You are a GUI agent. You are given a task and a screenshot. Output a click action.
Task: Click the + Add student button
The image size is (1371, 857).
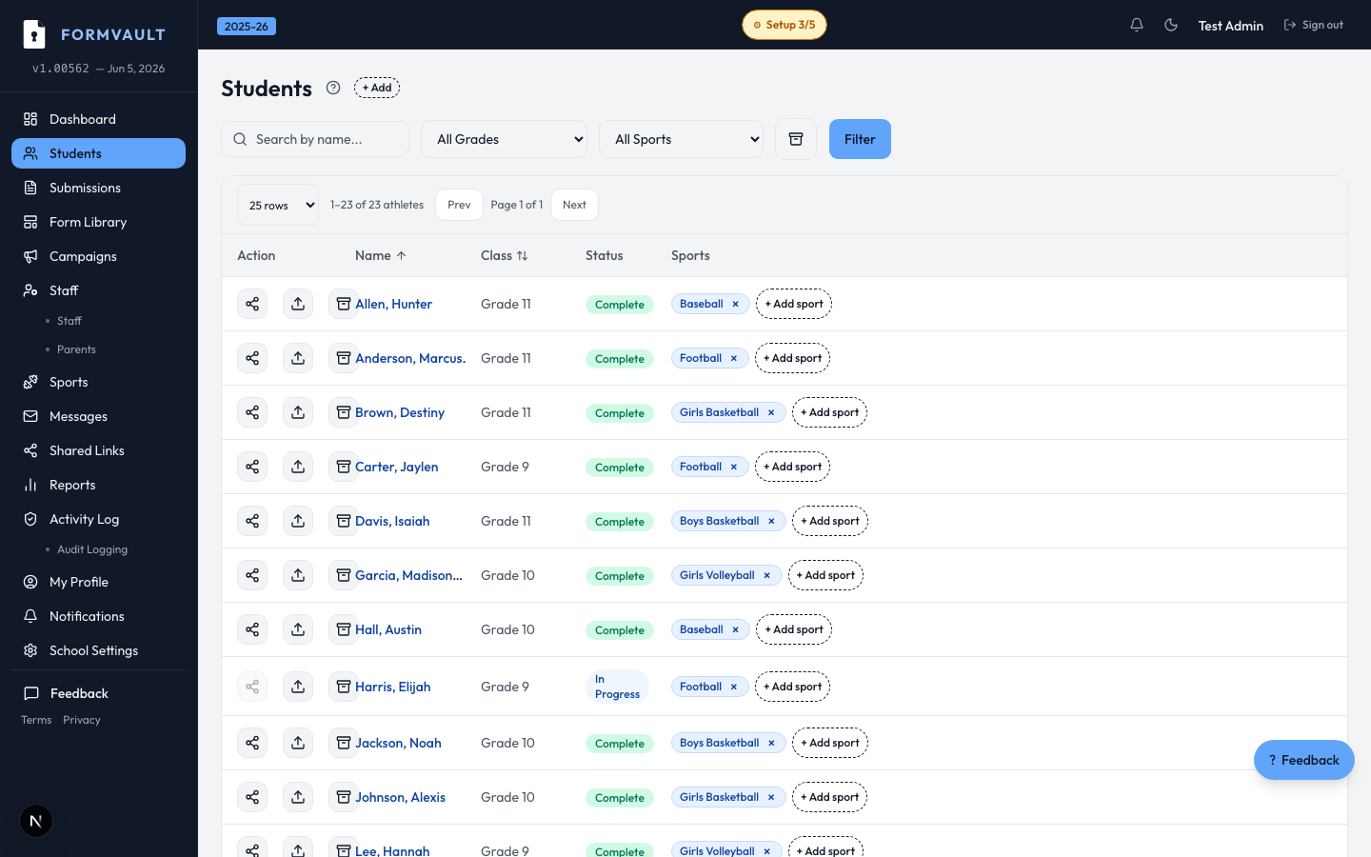point(377,88)
